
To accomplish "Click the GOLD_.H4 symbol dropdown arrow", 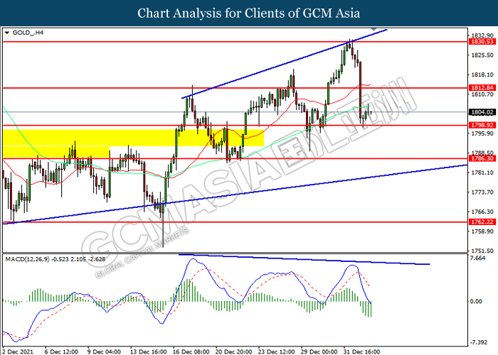I will coord(7,33).
